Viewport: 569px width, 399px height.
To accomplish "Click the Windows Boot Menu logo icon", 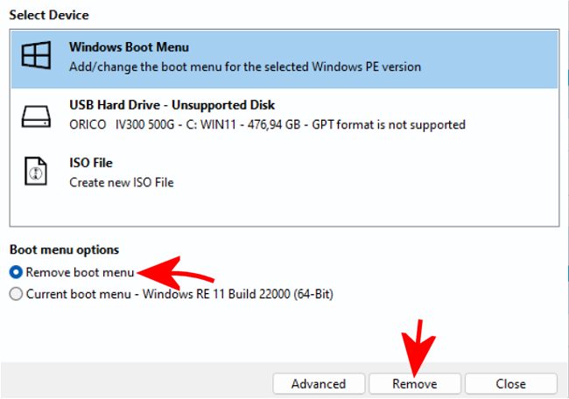I will (36, 57).
